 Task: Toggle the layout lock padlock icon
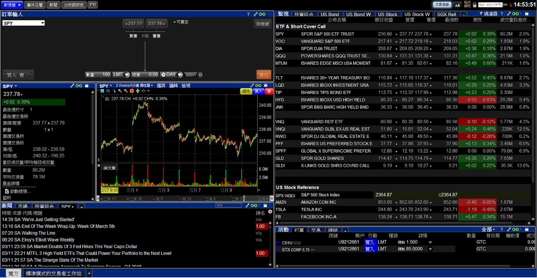coord(475,5)
